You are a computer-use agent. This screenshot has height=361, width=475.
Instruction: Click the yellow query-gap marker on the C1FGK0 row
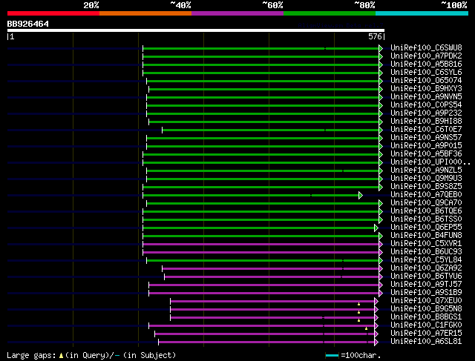coord(366,328)
